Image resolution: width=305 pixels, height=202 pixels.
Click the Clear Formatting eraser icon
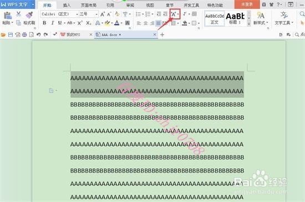(x=117, y=14)
